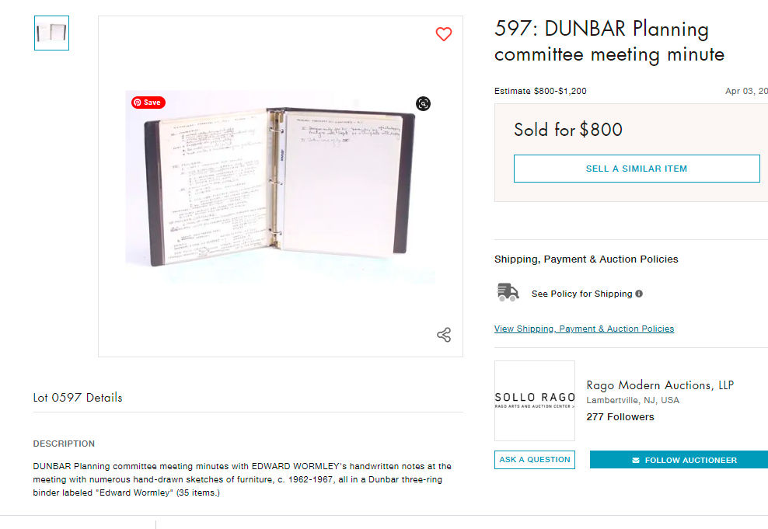Image resolution: width=768 pixels, height=529 pixels.
Task: Open the Sollo Rago auctioneer logo
Action: pos(534,401)
